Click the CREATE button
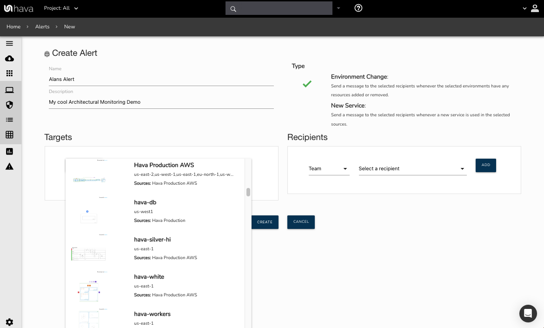This screenshot has height=328, width=544. (265, 222)
